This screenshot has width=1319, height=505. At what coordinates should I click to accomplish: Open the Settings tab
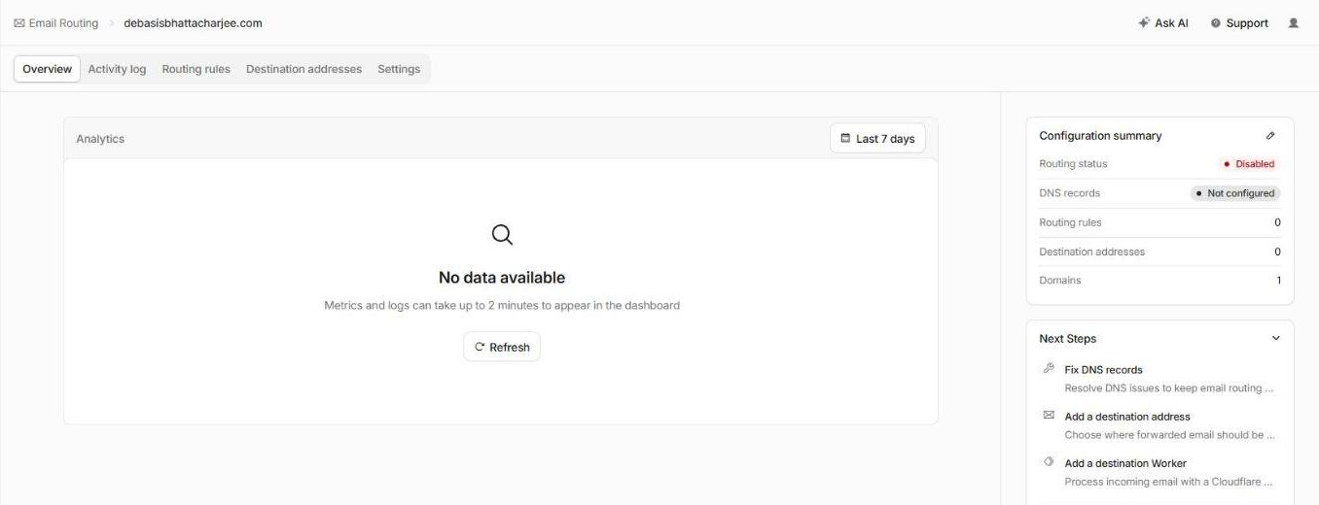(x=399, y=69)
